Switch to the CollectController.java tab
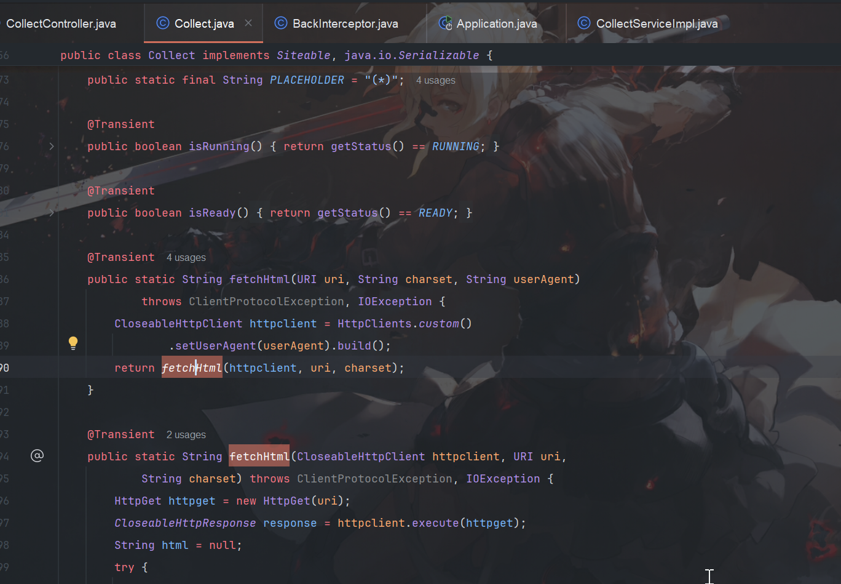 [60, 23]
